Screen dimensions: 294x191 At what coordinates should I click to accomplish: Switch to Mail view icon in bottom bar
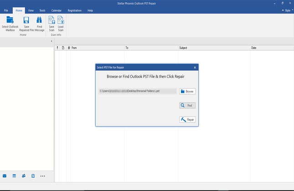click(5, 176)
